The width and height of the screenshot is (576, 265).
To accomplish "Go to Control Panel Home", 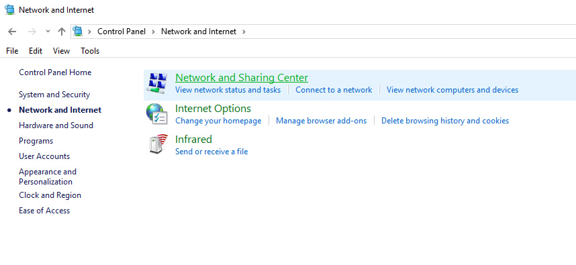I will (55, 72).
